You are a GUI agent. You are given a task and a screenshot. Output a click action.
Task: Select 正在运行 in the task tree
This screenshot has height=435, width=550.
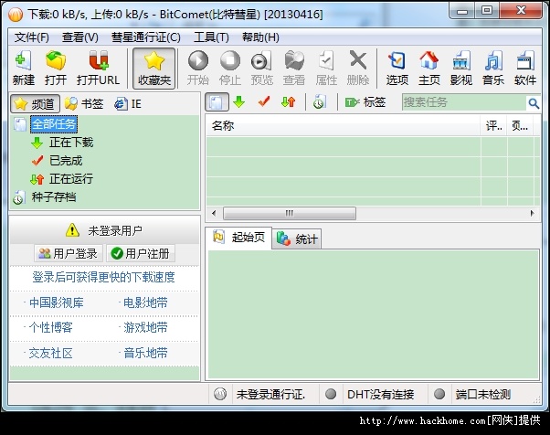(71, 179)
